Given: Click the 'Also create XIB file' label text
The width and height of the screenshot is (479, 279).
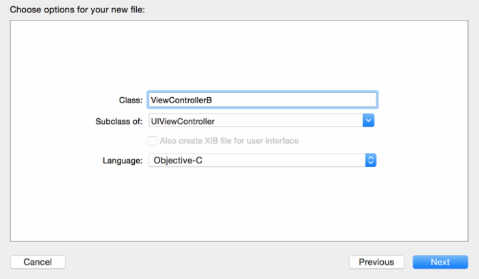Looking at the screenshot, I should click(229, 141).
